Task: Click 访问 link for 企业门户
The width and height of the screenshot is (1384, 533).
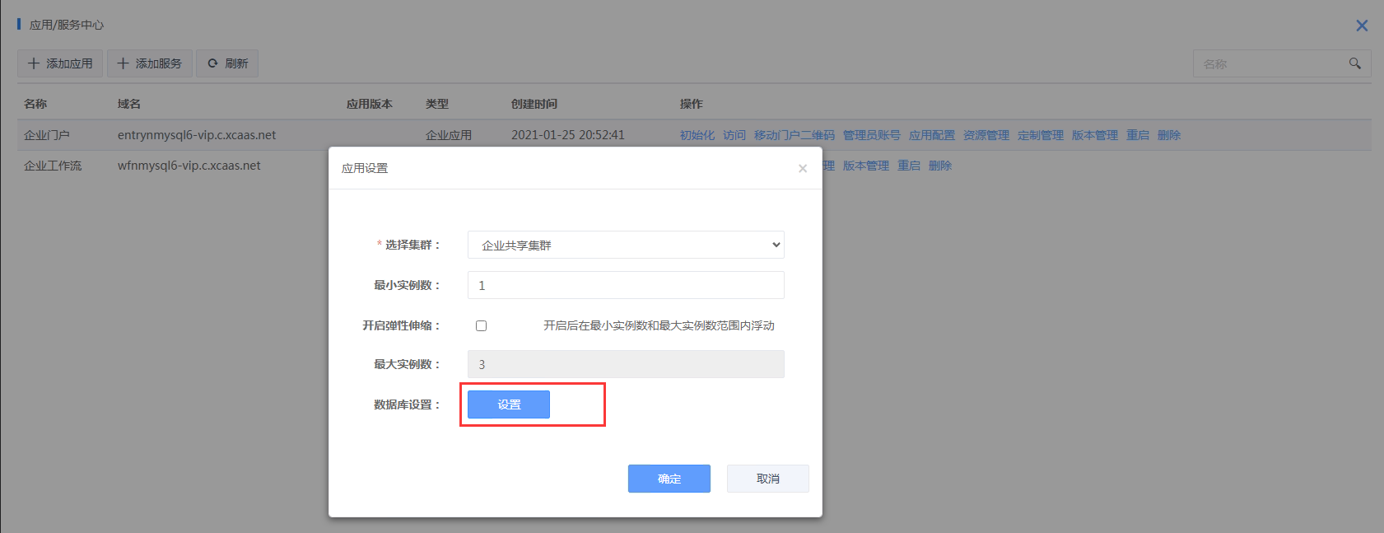Action: (734, 135)
